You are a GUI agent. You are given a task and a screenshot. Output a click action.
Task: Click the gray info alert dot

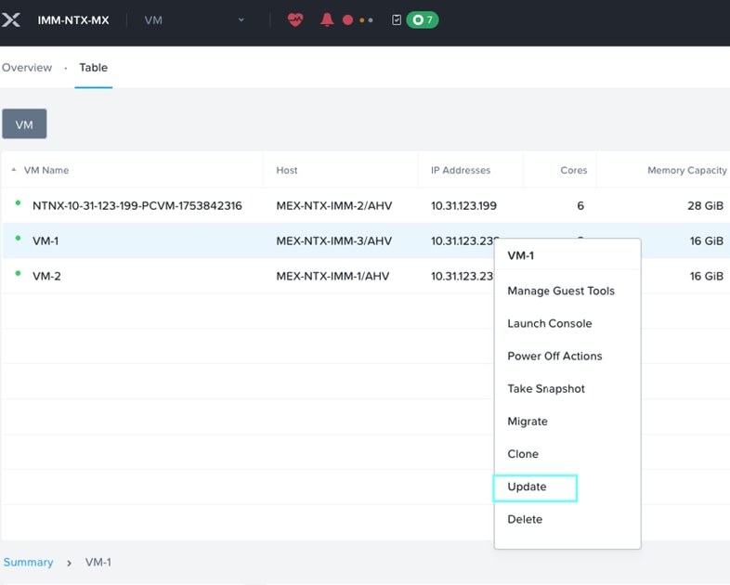coord(371,20)
